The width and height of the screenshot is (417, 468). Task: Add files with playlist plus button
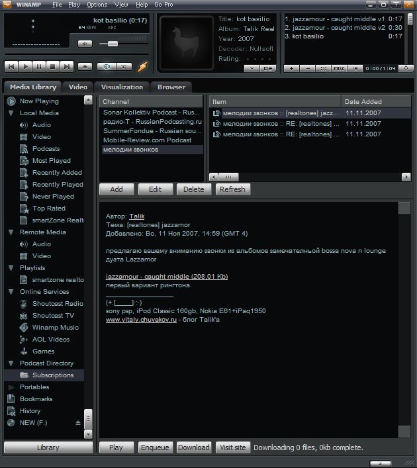292,68
